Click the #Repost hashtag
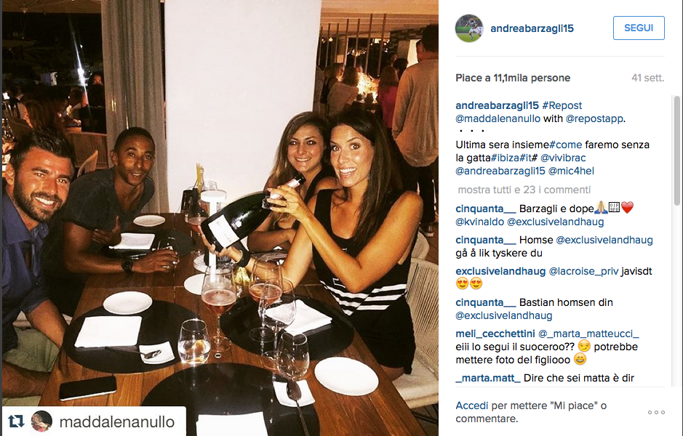This screenshot has height=436, width=683. coord(562,105)
